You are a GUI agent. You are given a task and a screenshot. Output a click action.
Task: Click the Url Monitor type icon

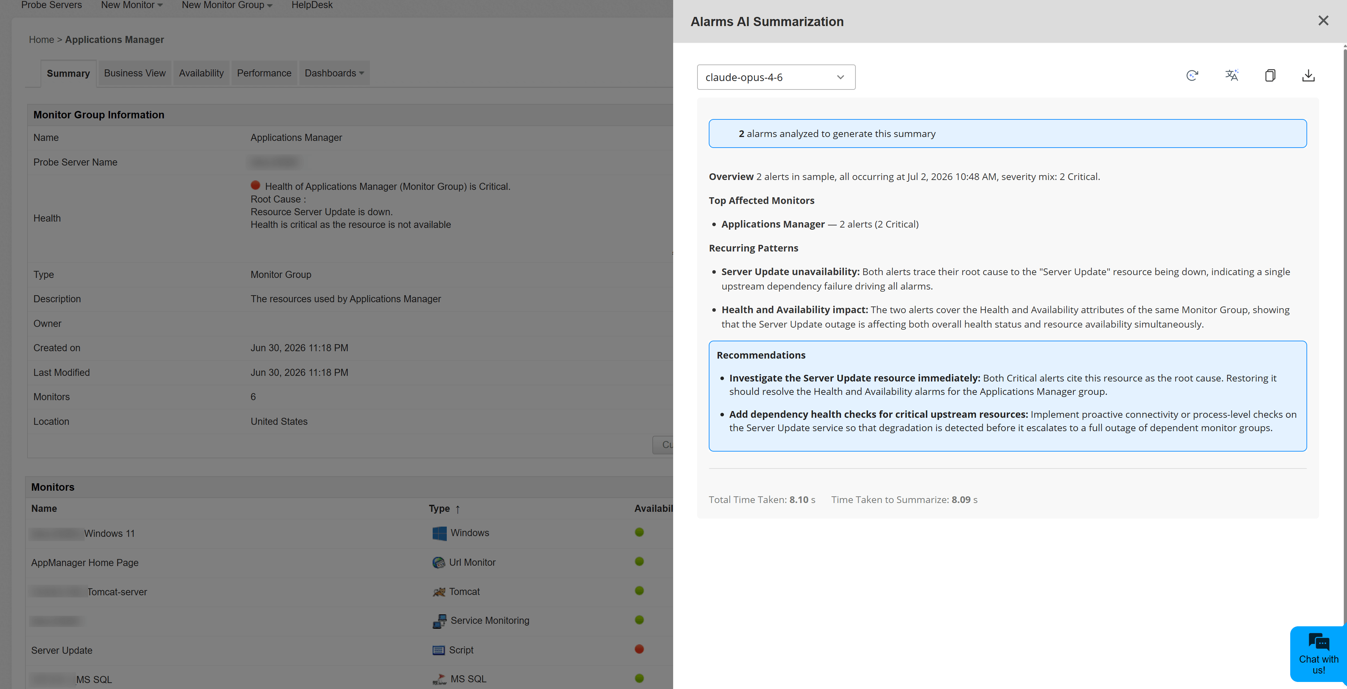coord(438,563)
